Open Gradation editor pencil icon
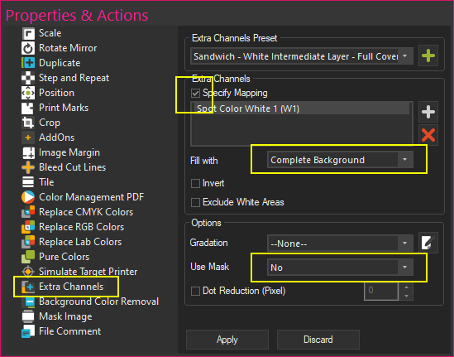The image size is (454, 357). coord(428,243)
